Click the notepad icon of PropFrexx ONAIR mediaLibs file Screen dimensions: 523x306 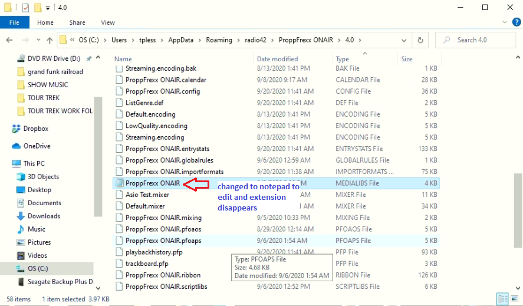coord(119,183)
